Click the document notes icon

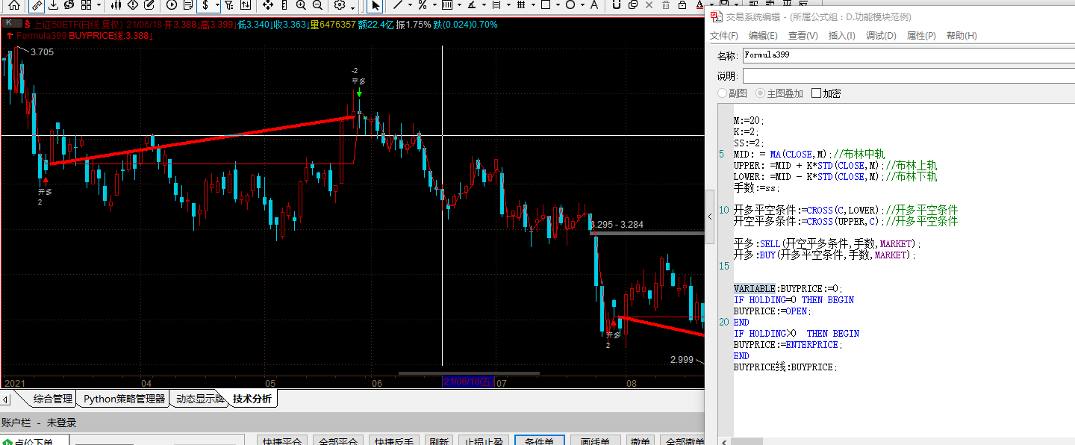pos(188,5)
